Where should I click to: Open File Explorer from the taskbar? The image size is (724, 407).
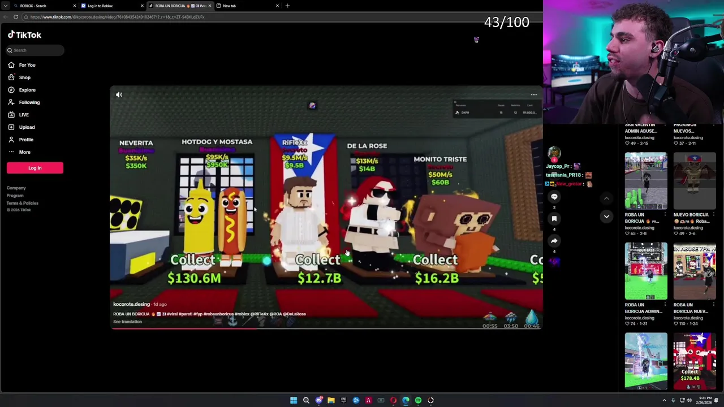(331, 400)
